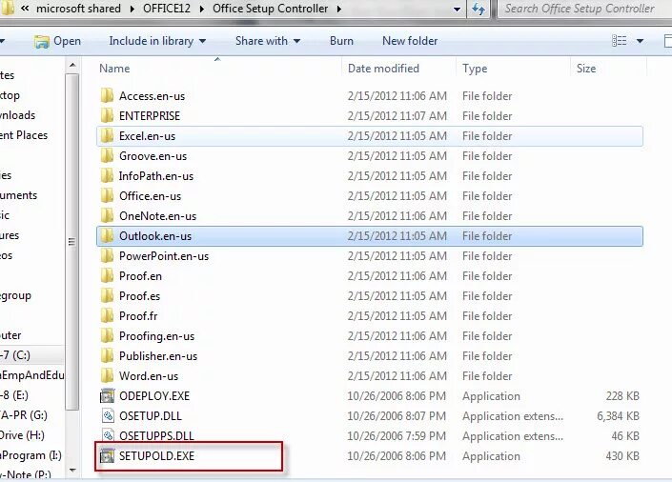Click the Outlook.en-us folder icon
Image resolution: width=672 pixels, height=482 pixels.
tap(107, 235)
